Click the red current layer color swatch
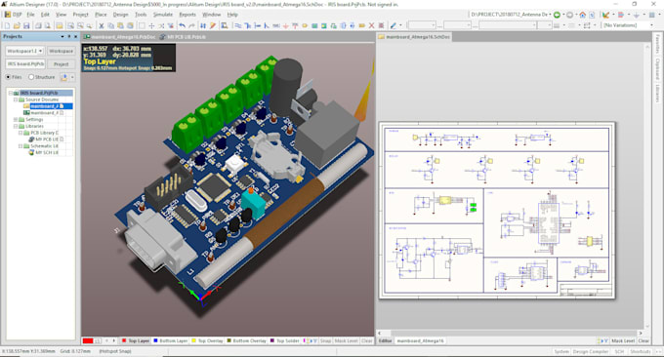664x357 pixels. click(88, 341)
